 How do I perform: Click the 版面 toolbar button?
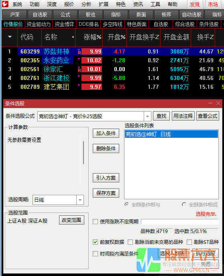pos(141,14)
